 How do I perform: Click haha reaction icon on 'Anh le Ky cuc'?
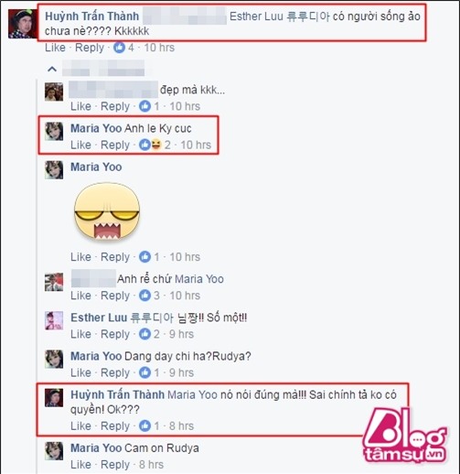[155, 145]
